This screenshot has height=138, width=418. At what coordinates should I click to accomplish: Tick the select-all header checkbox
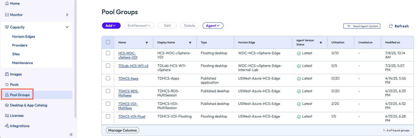[108, 42]
